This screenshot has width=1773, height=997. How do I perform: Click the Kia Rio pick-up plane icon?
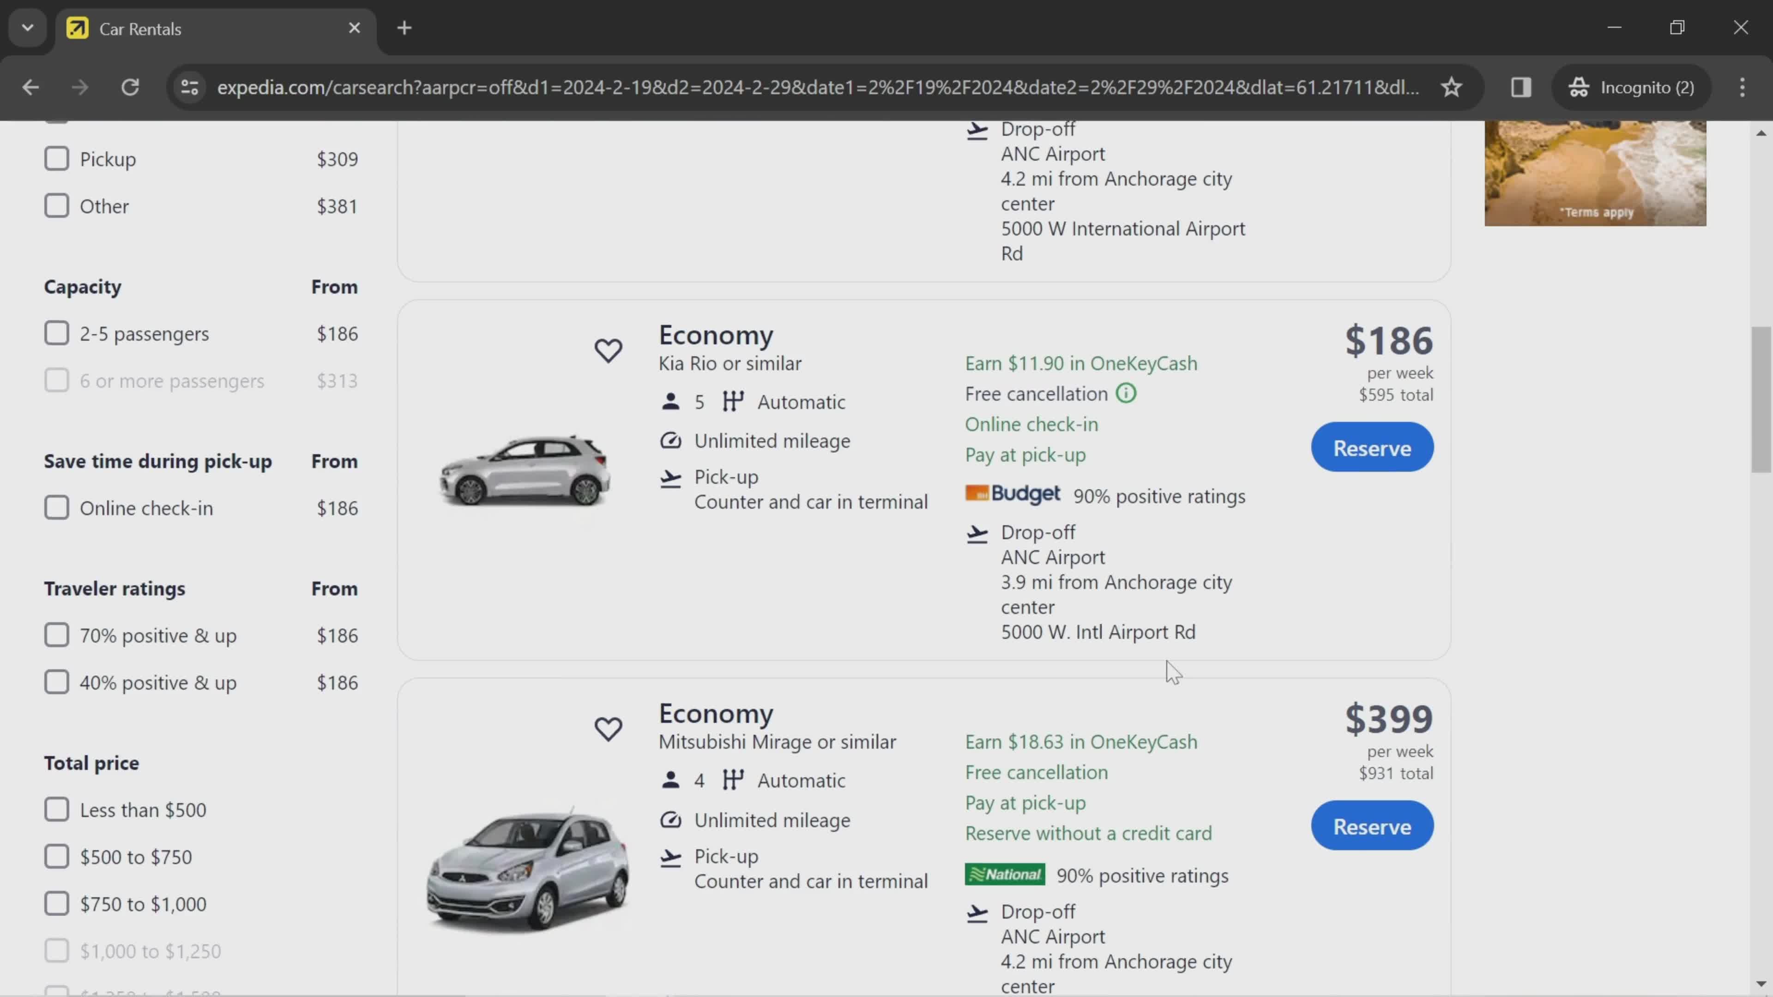coord(669,478)
